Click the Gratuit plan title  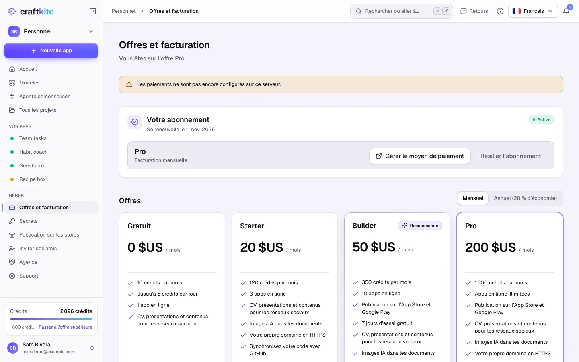tap(139, 226)
